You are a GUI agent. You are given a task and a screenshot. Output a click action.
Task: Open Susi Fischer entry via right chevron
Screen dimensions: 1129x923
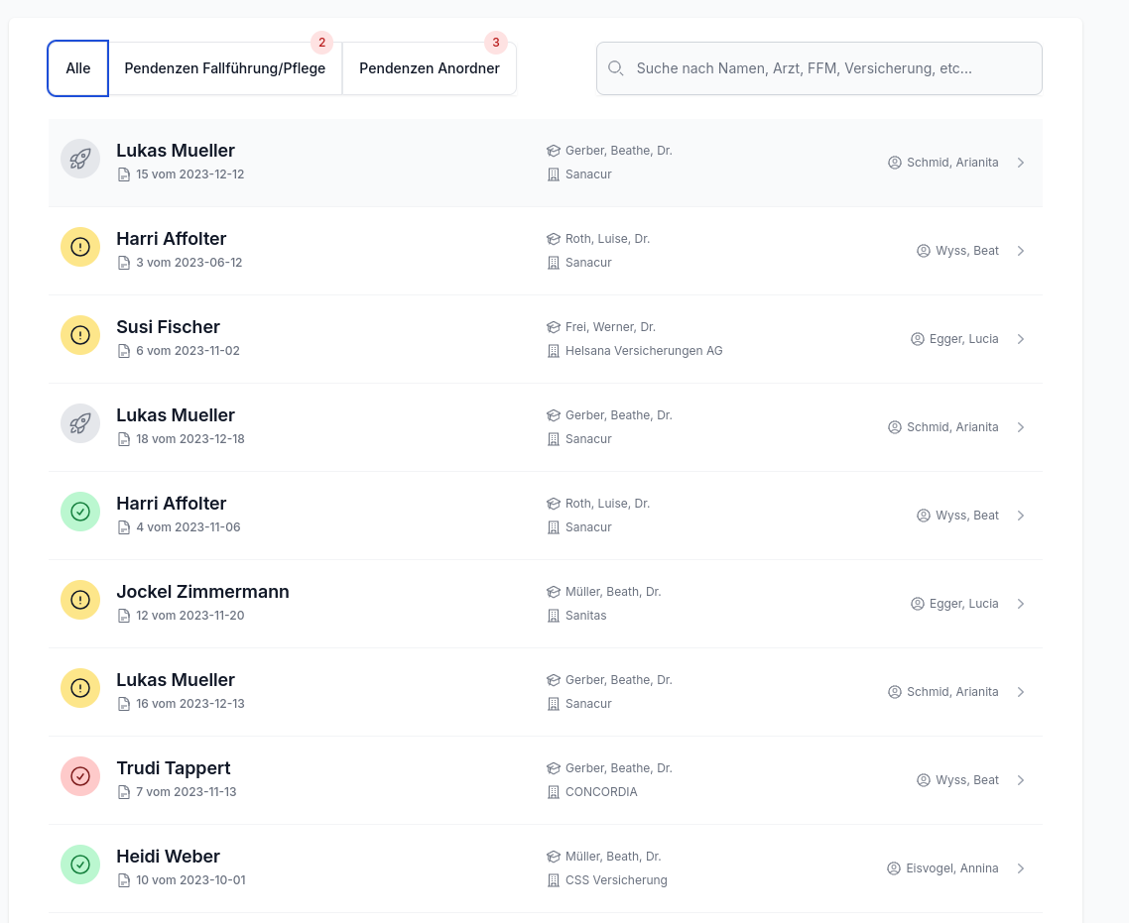(1021, 339)
